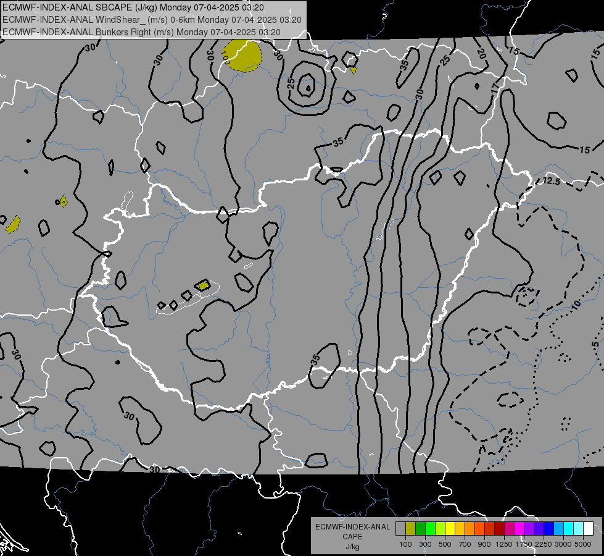Click the 500 legend scale value
604x556 pixels.
point(445,544)
